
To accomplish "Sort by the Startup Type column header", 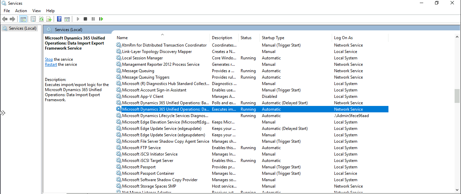I will pos(296,38).
